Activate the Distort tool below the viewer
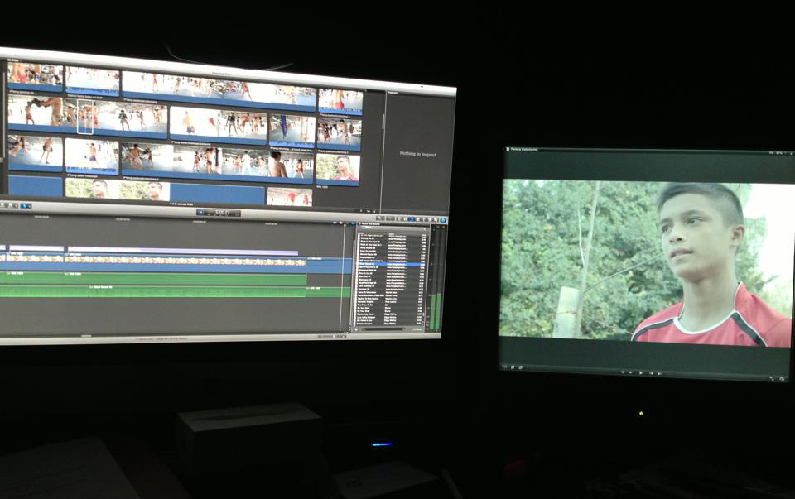795x499 pixels. (521, 366)
